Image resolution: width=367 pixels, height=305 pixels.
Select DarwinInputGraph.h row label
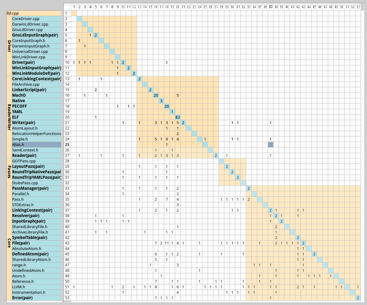coord(36,46)
